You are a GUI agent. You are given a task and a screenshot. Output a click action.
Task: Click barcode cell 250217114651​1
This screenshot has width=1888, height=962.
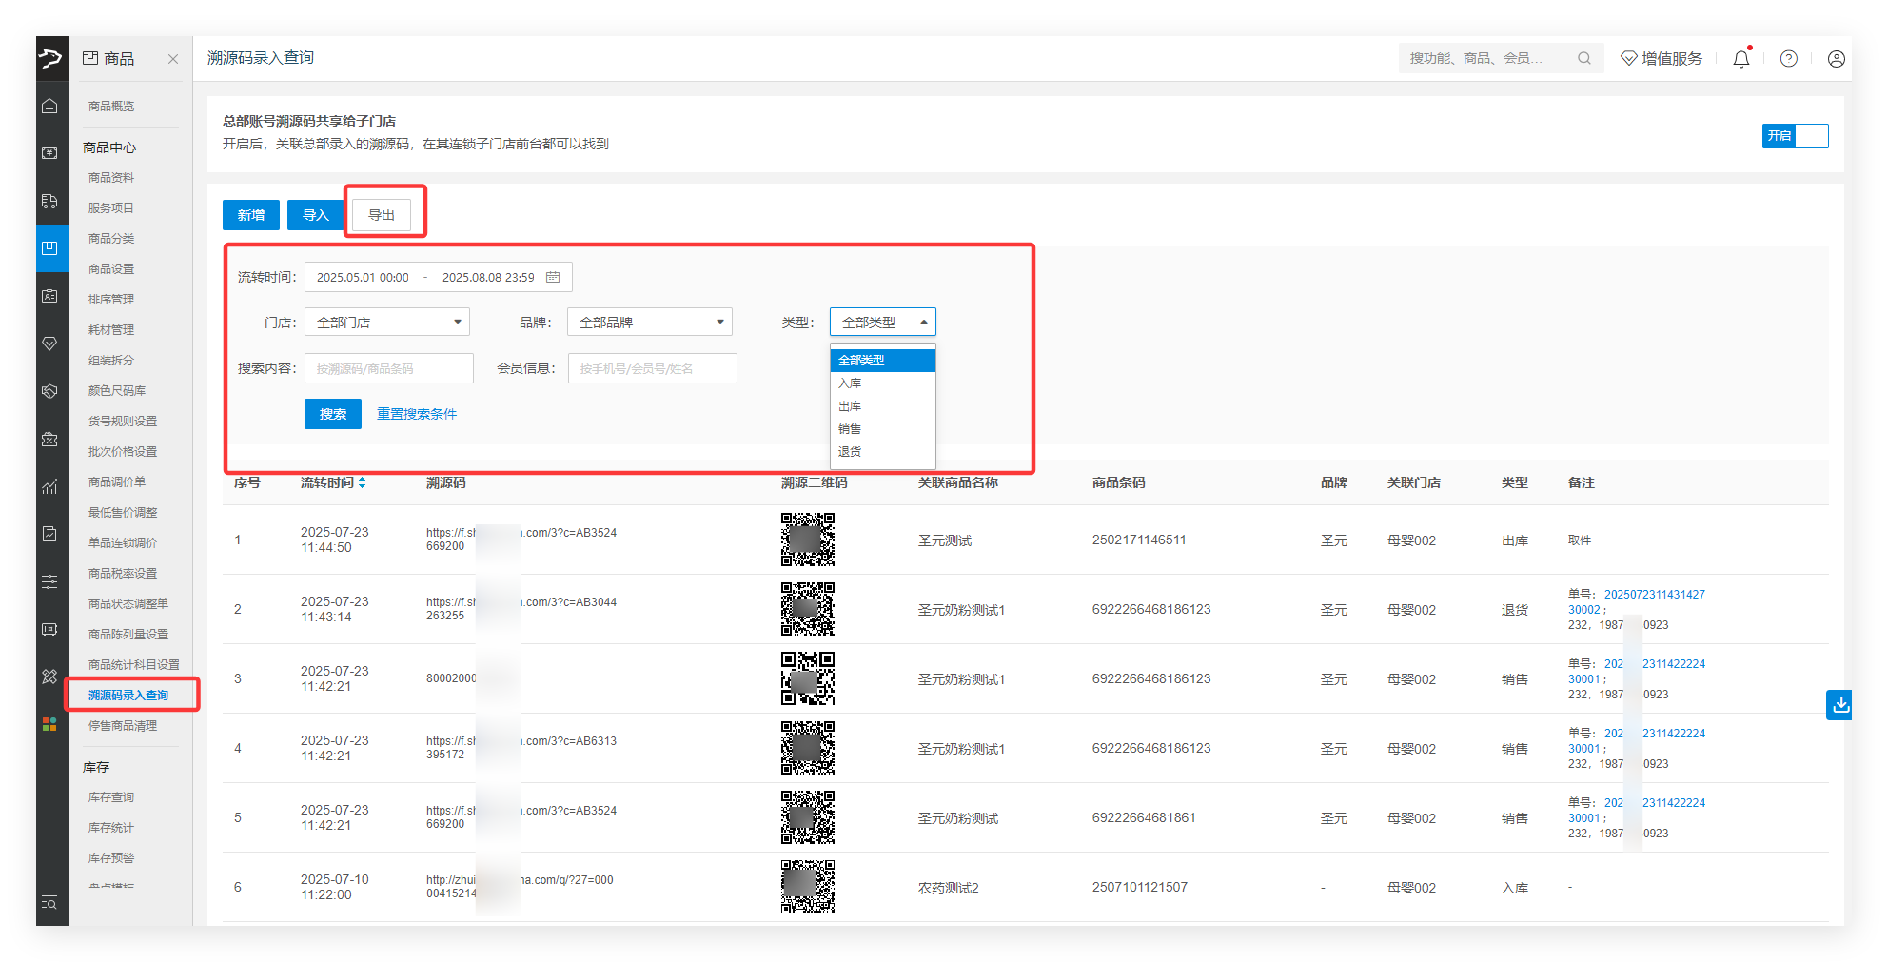[x=1139, y=540]
